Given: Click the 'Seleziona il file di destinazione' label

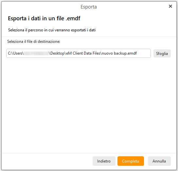Looking at the screenshot, I should pyautogui.click(x=34, y=42).
